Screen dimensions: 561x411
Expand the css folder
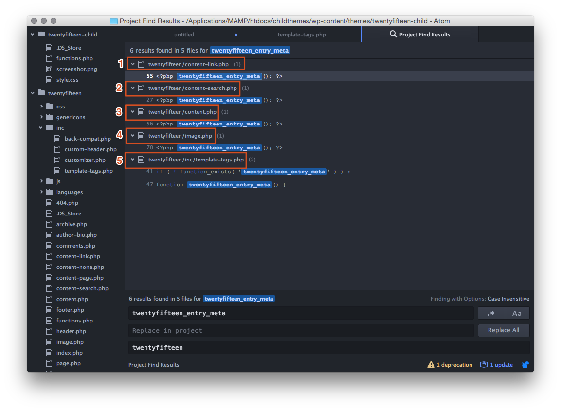(41, 106)
